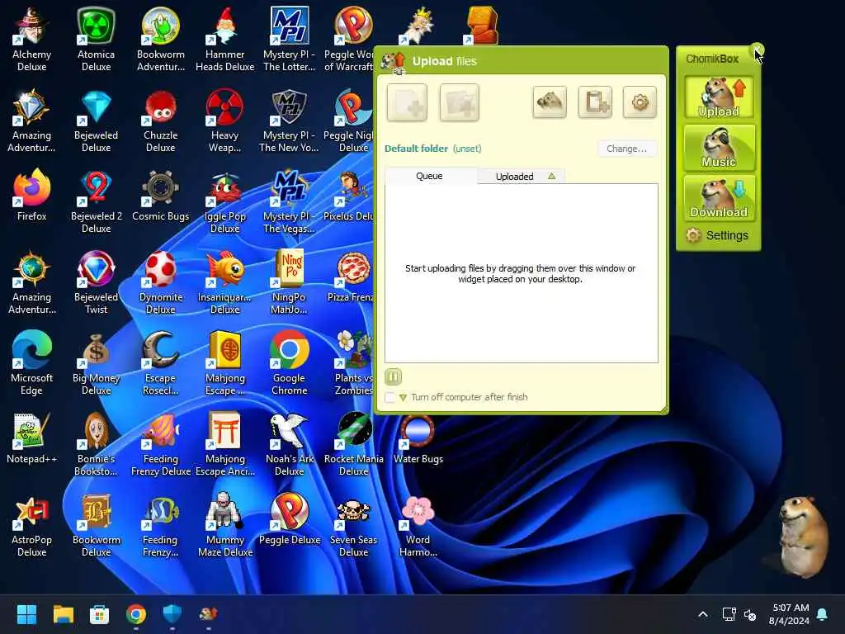Image resolution: width=845 pixels, height=634 pixels.
Task: Select Bookworm Deluxe desktop icon
Action: coord(96,526)
